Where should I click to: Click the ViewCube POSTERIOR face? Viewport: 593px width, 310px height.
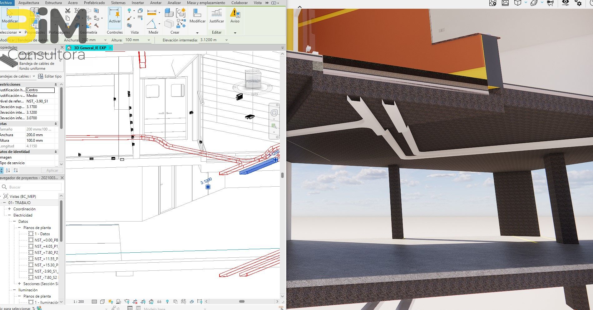coord(253,81)
